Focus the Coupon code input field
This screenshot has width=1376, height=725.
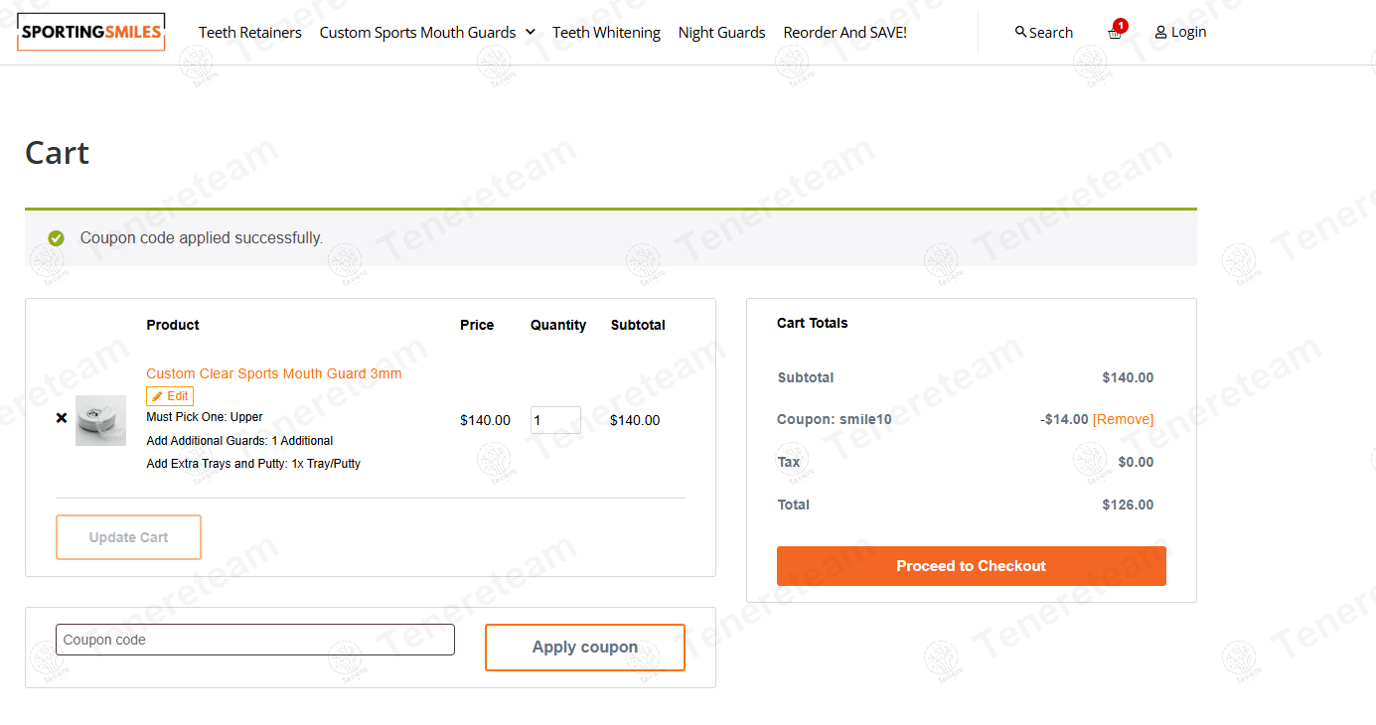255,640
